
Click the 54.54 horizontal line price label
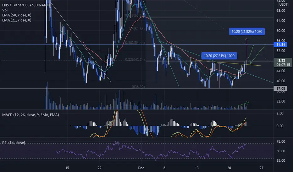point(281,45)
